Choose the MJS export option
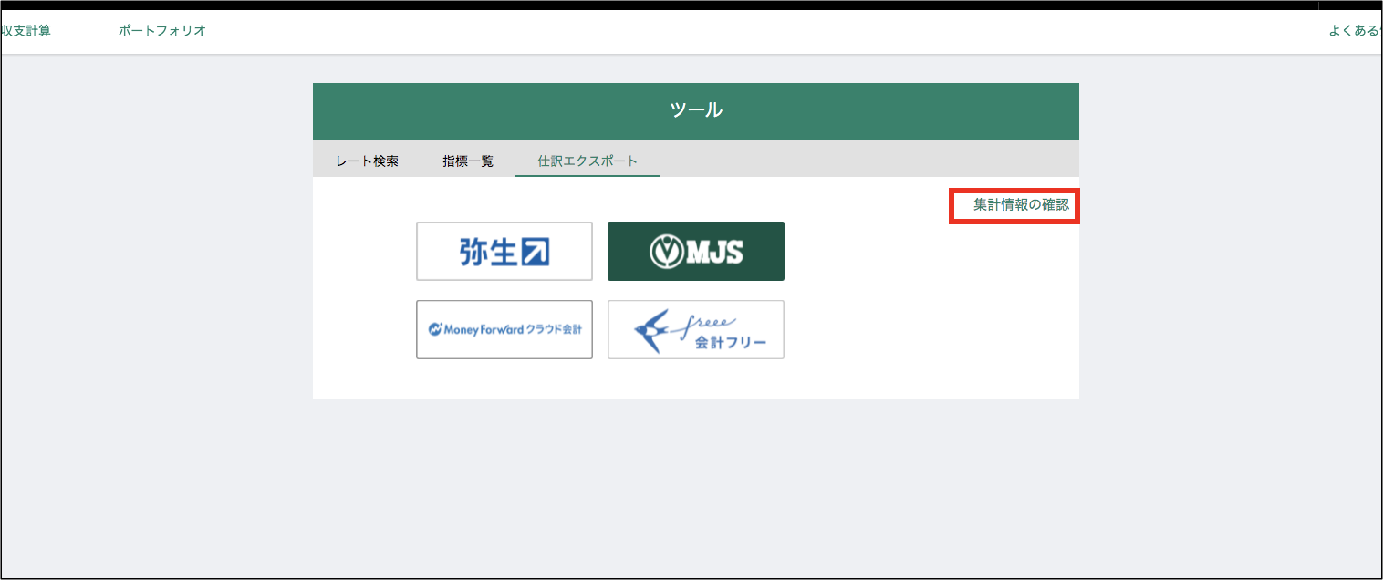1383x580 pixels. tap(696, 251)
